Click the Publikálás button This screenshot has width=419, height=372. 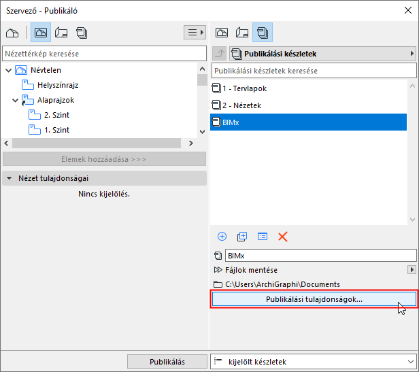point(167,362)
